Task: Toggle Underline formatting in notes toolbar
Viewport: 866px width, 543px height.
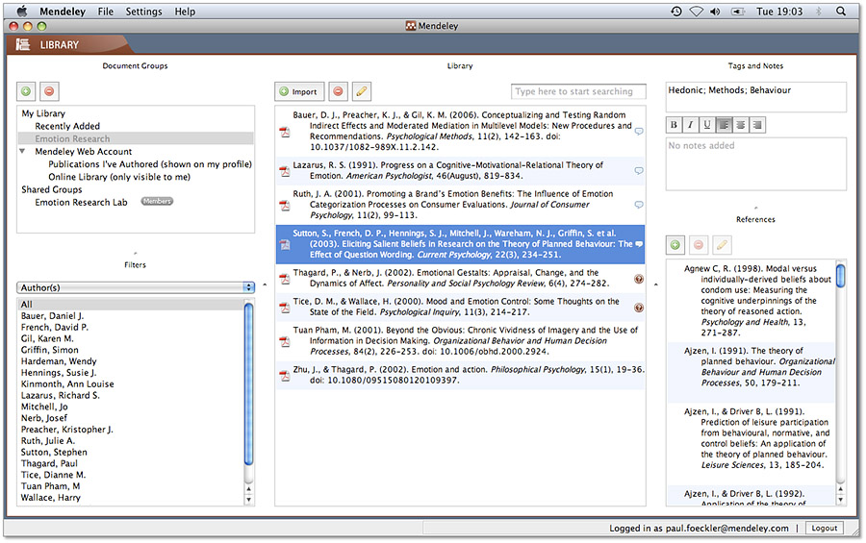Action: [x=706, y=125]
